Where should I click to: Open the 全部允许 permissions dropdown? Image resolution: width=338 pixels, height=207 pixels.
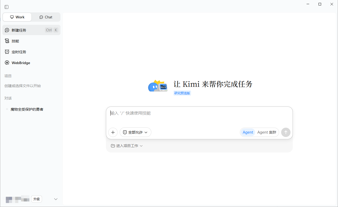pos(136,132)
